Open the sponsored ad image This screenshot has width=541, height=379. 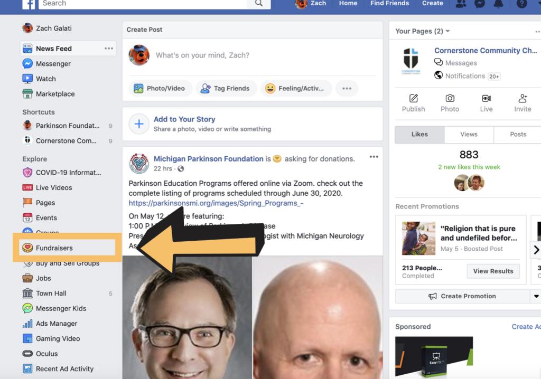(434, 357)
